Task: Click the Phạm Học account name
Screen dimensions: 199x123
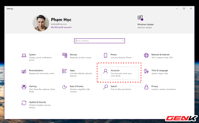Action: pyautogui.click(x=61, y=20)
